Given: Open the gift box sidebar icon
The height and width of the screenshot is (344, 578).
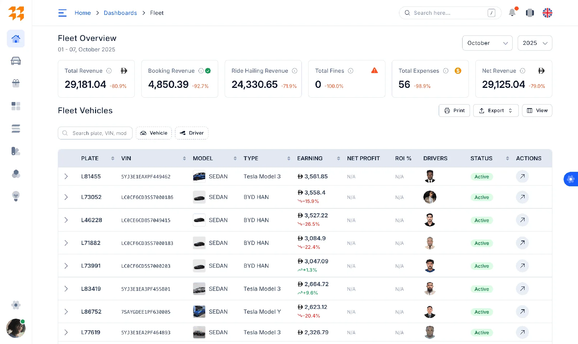Looking at the screenshot, I should [16, 84].
